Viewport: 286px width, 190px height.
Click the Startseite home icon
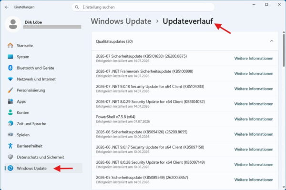coord(10,46)
